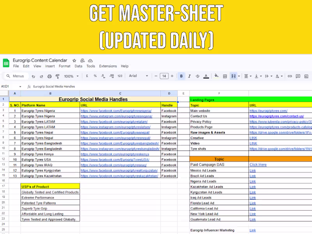Open the File menu
The width and height of the screenshot is (312, 234).
16,66
